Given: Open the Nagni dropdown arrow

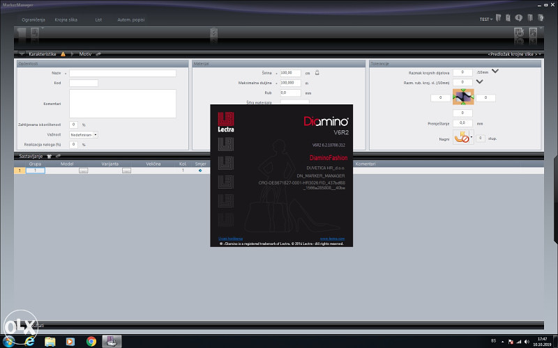Looking at the screenshot, I should click(472, 137).
